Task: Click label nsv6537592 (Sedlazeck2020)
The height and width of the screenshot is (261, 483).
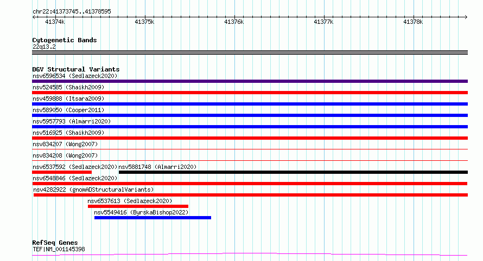Action: [x=75, y=167]
